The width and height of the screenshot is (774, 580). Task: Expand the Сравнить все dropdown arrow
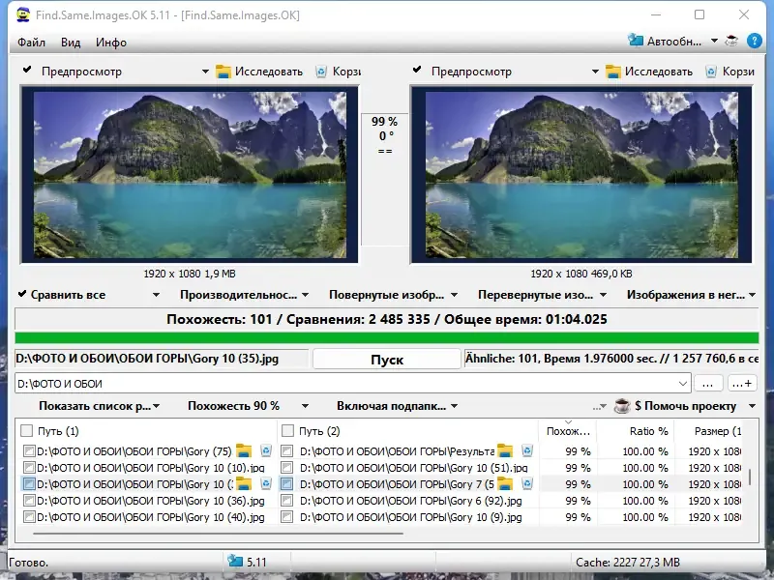pos(156,295)
